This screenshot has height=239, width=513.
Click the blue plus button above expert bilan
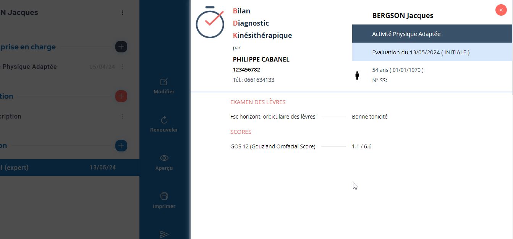pyautogui.click(x=121, y=146)
